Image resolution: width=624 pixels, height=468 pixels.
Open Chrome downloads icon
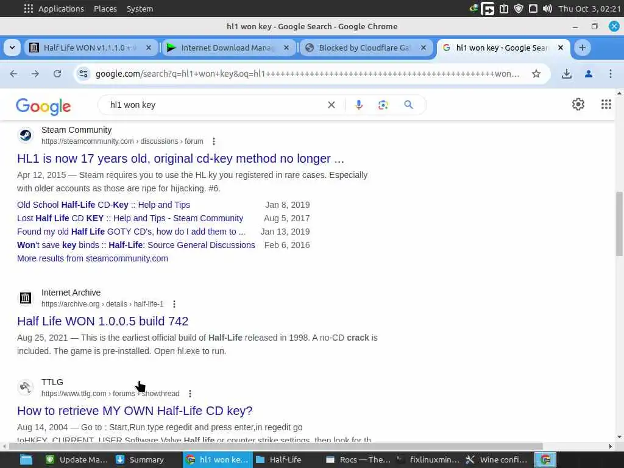pyautogui.click(x=567, y=74)
